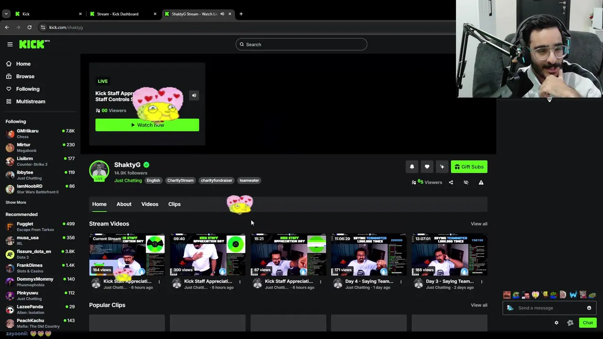Enable notifications with the bell icon
The width and height of the screenshot is (603, 339).
[x=412, y=167]
